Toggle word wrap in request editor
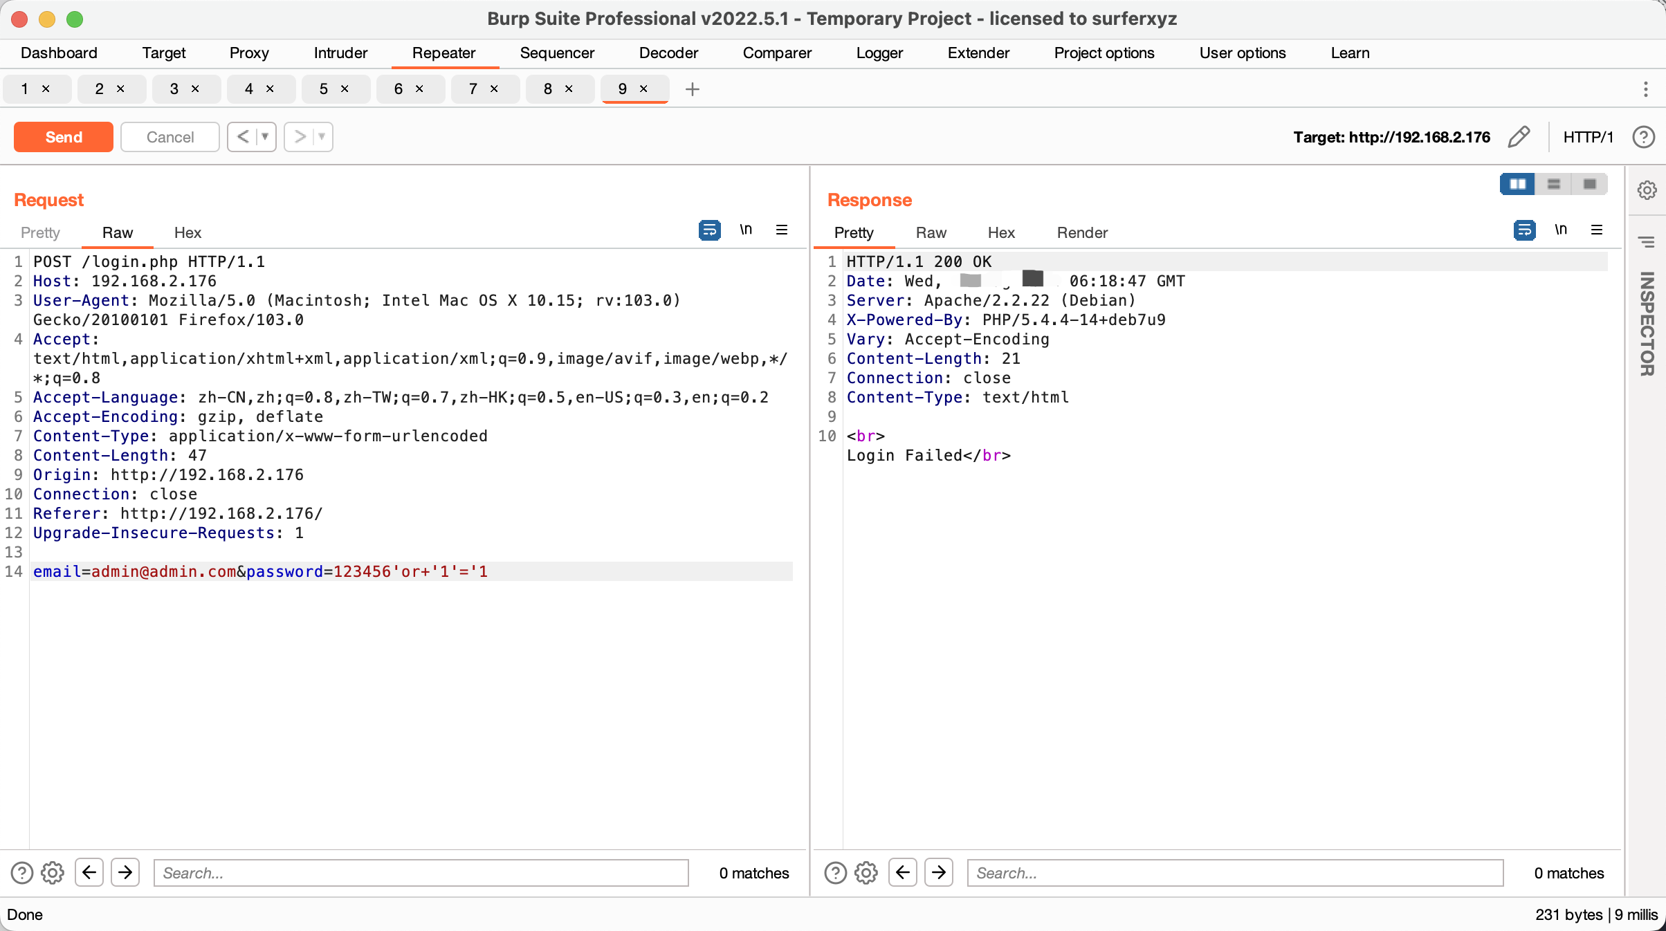Image resolution: width=1666 pixels, height=931 pixels. 710,230
